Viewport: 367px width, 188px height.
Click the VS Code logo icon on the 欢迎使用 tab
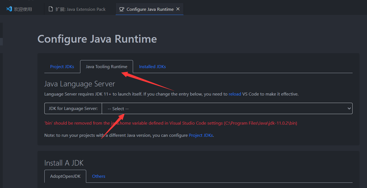coord(9,9)
